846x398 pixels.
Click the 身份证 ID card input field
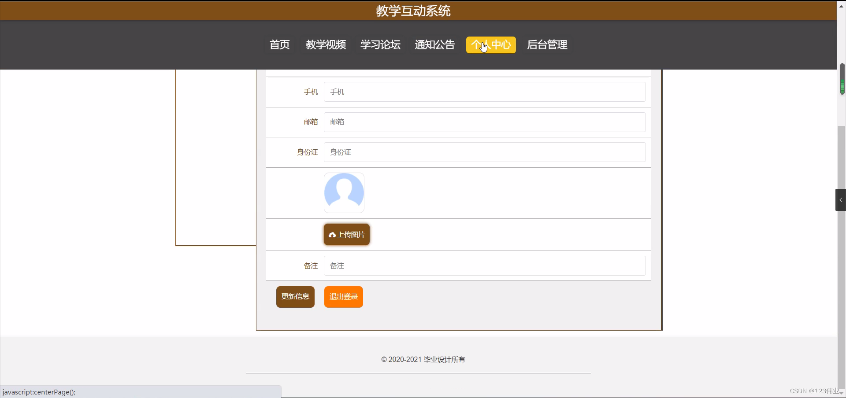[x=484, y=152]
